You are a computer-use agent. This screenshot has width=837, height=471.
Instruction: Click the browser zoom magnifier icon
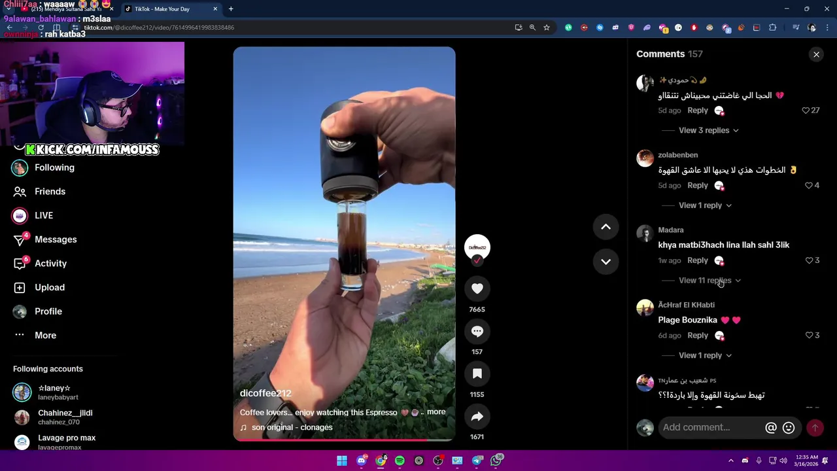pos(532,27)
